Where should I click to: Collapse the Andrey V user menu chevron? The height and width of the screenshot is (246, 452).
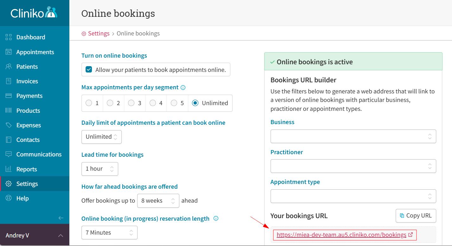[60, 235]
